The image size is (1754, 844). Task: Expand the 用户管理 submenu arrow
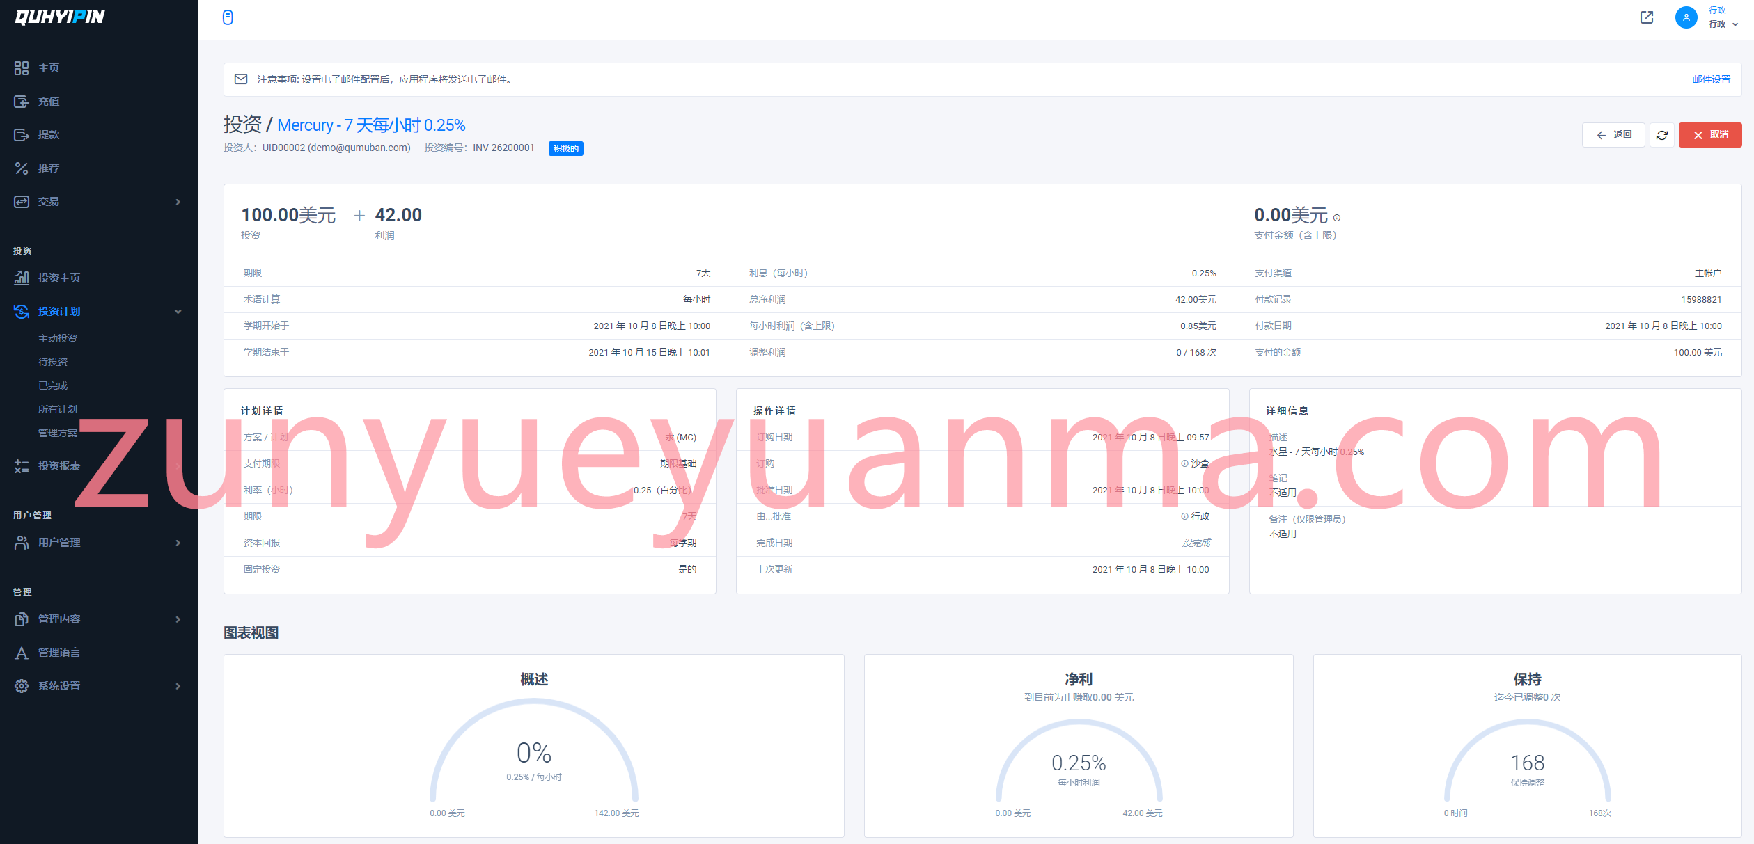(178, 543)
